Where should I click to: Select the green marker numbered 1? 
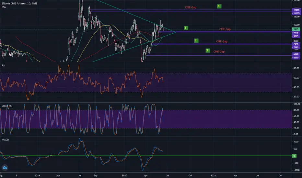(186, 28)
